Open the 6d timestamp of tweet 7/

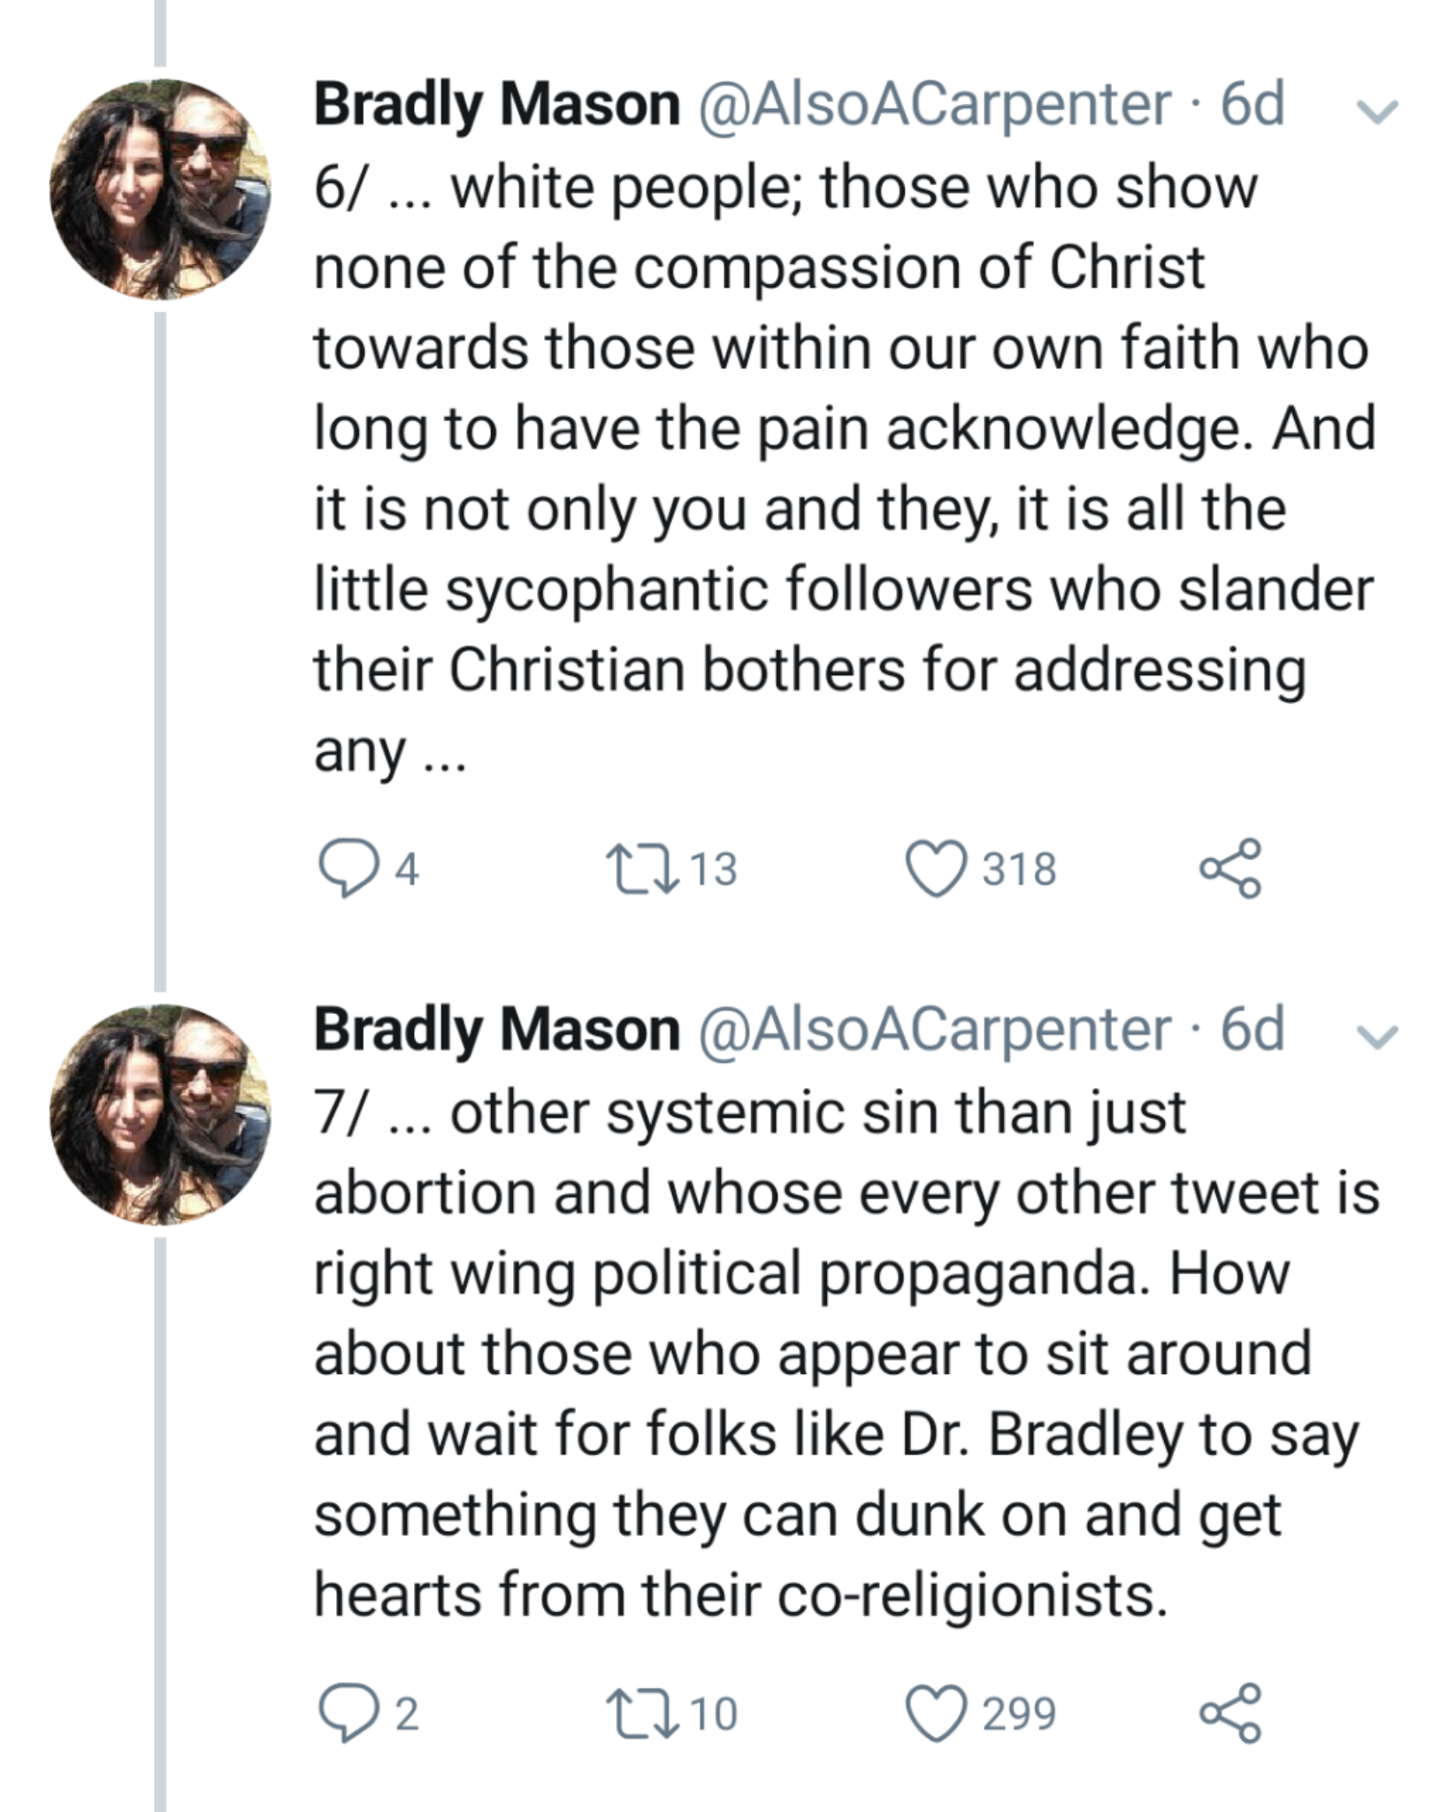pos(1253,1031)
